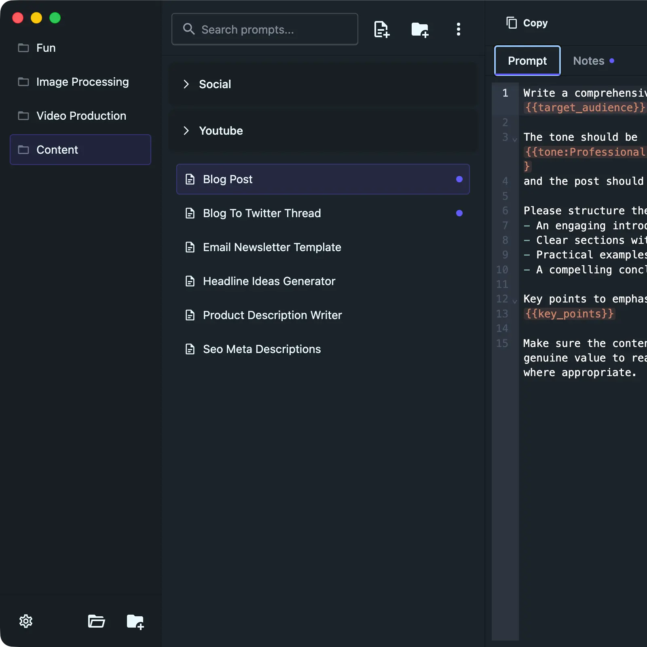Select the Email Newsletter Template prompt

[x=272, y=247]
